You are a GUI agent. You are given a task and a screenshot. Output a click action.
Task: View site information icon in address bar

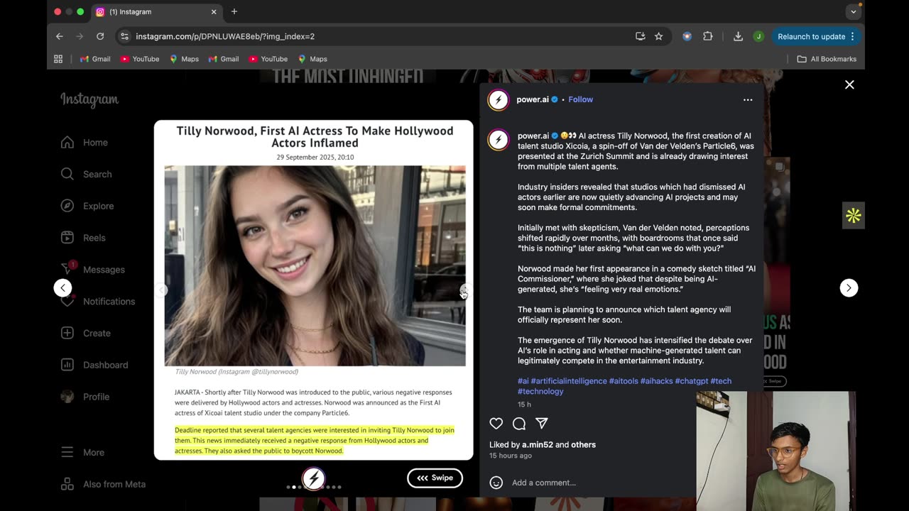click(x=124, y=36)
